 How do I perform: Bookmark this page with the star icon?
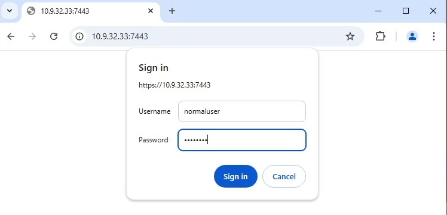click(x=350, y=36)
